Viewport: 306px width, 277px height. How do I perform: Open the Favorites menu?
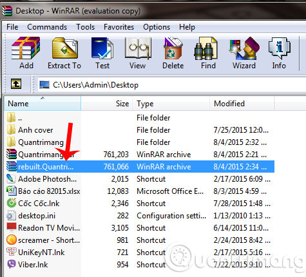[x=119, y=27]
